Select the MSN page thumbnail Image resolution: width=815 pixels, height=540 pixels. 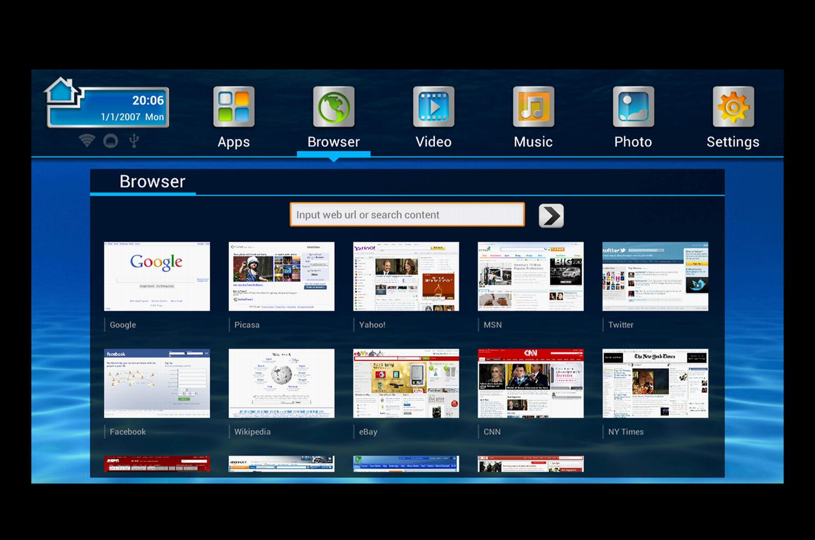pyautogui.click(x=530, y=276)
